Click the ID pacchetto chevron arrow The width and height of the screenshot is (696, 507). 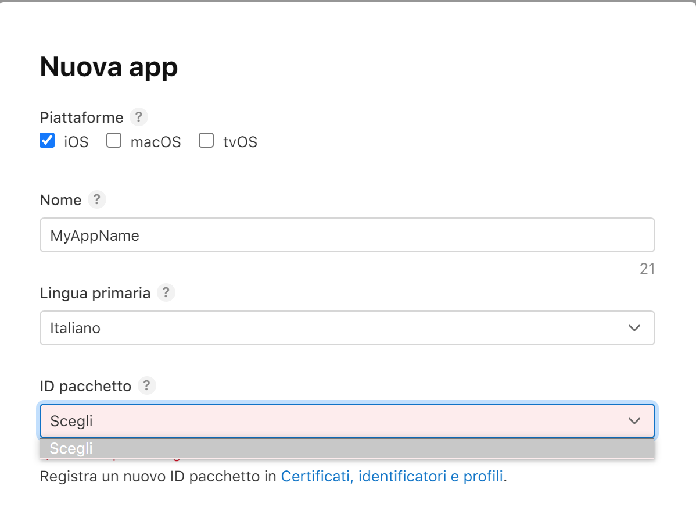pyautogui.click(x=634, y=420)
